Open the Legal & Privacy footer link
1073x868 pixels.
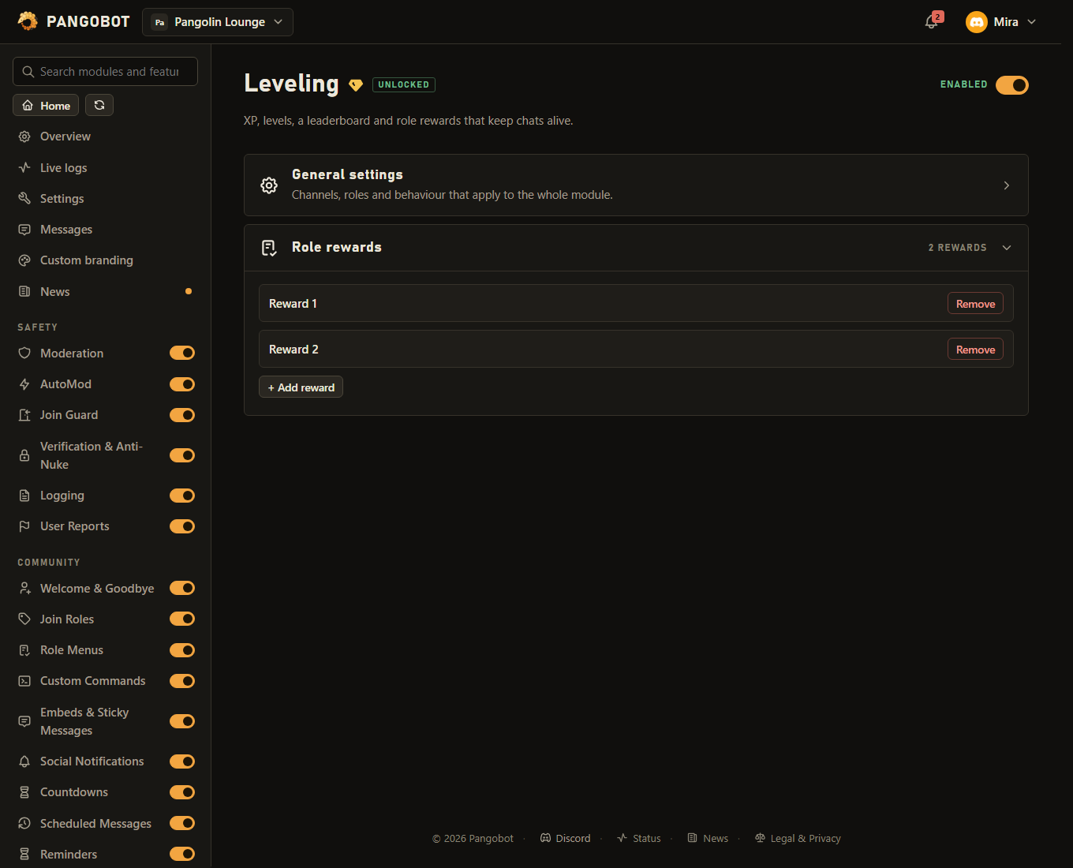(798, 838)
